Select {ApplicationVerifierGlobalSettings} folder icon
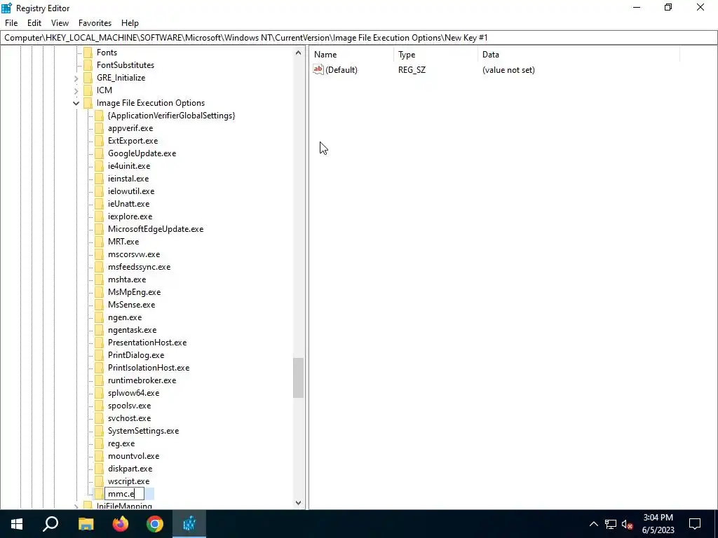 click(100, 116)
